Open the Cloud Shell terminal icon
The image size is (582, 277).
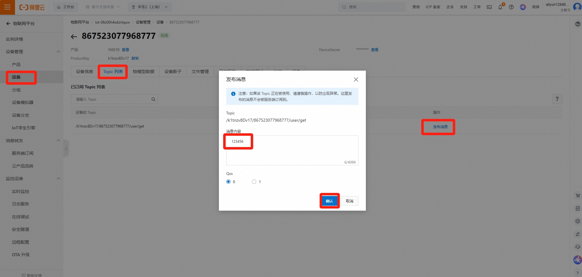(489, 7)
